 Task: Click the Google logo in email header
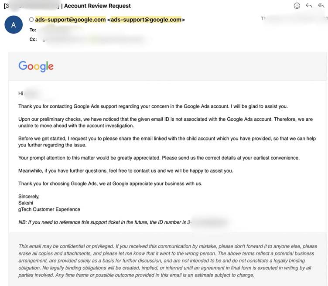point(36,66)
